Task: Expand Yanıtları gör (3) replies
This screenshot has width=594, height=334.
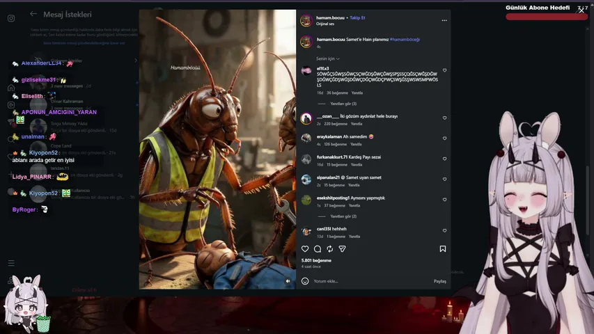Action: [343, 104]
